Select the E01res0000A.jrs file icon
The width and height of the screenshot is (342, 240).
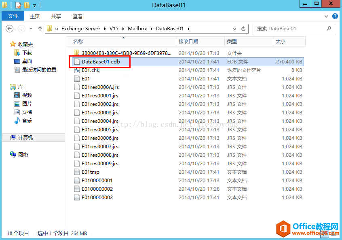point(77,87)
